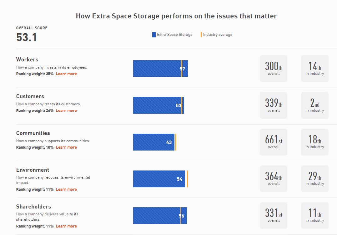Screen dimensions: 337x235
Task: Follow Learn more link under Communities
Action: pos(66,147)
